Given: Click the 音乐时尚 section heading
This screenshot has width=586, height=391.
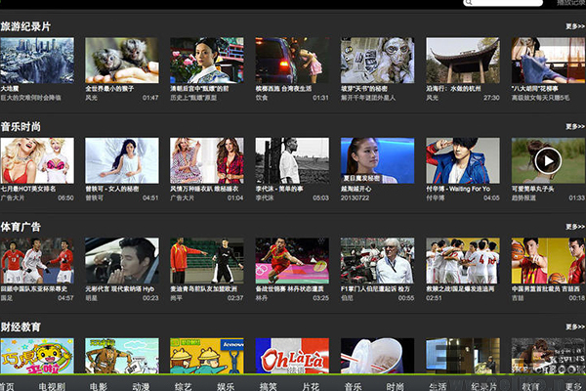Looking at the screenshot, I should point(21,127).
